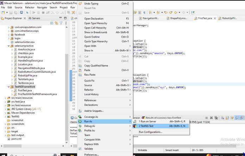The width and height of the screenshot is (245, 156).
Task: Click the Windows Start button
Action: coord(3,155)
